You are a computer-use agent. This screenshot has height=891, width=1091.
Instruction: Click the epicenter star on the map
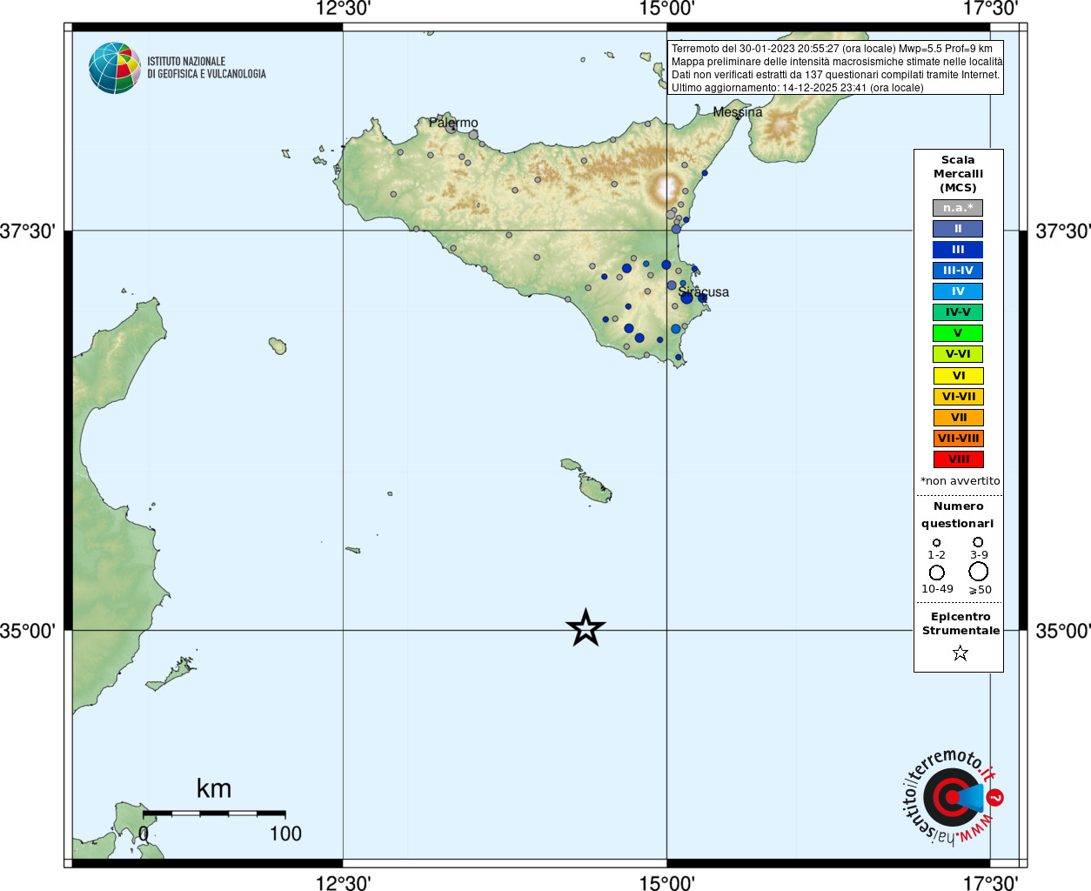pyautogui.click(x=586, y=627)
